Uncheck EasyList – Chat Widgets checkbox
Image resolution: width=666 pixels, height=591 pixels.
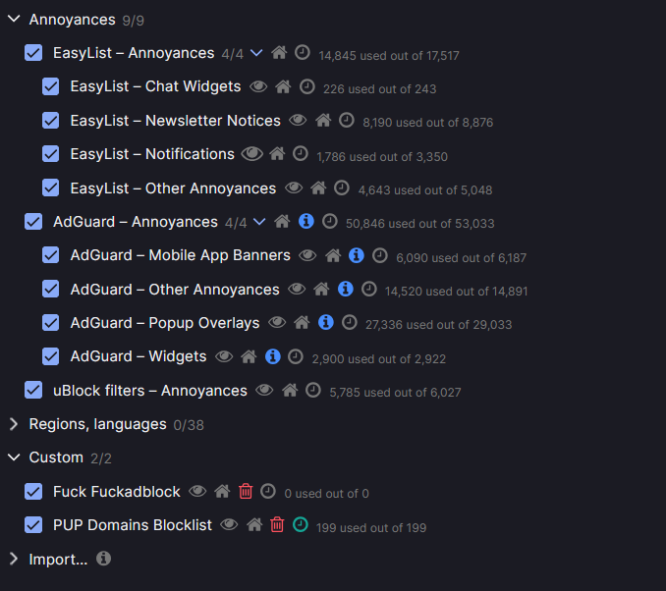50,86
